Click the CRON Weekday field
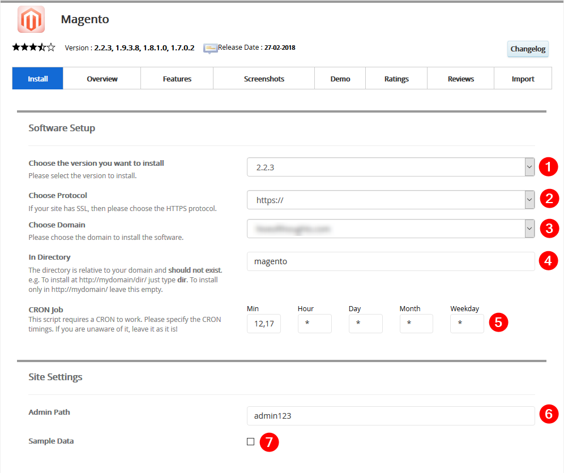This screenshot has height=473, width=564. point(467,324)
